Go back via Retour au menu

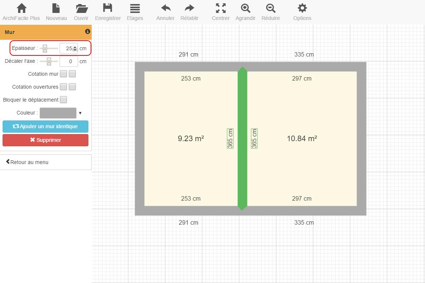coord(27,162)
